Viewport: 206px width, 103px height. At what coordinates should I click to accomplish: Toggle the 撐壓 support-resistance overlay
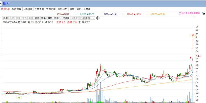click(50, 18)
